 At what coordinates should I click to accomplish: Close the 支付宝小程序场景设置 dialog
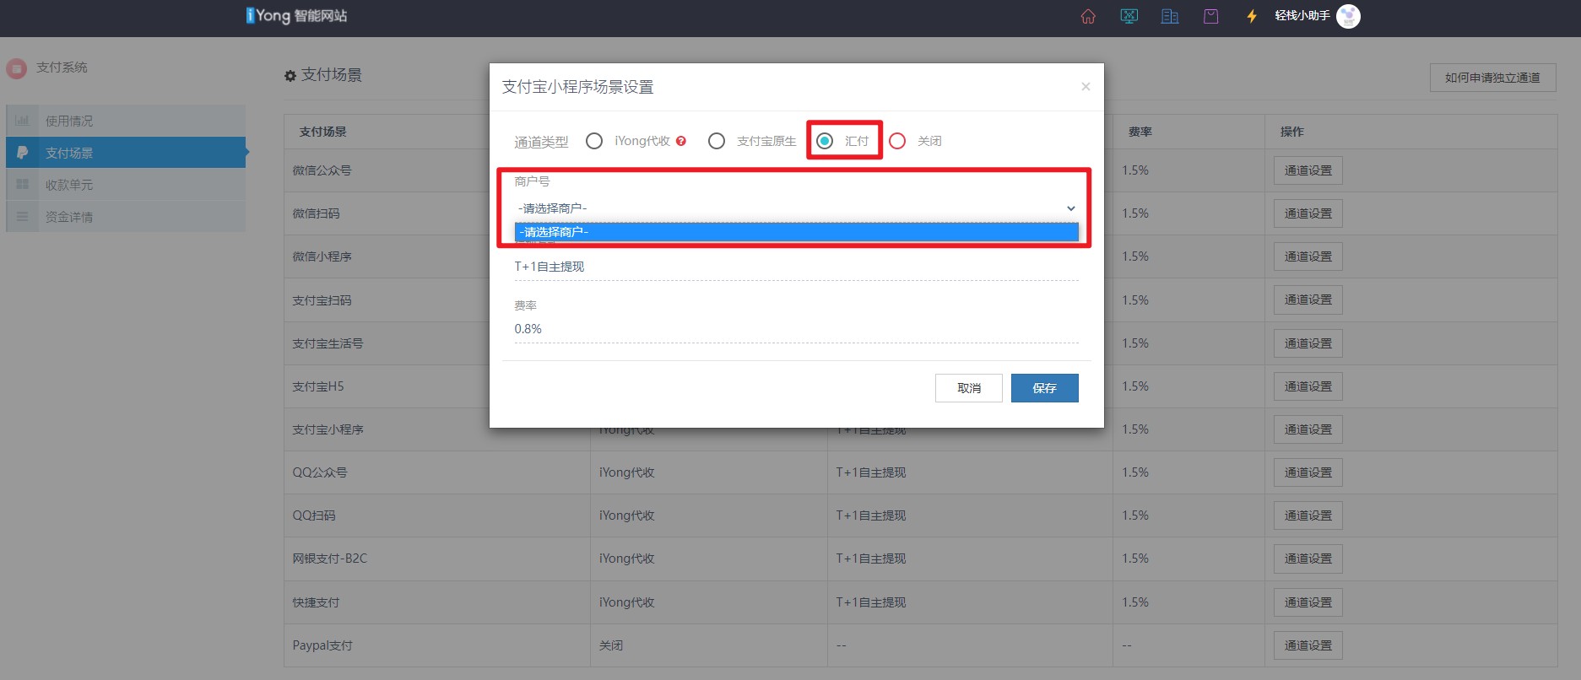1086,86
